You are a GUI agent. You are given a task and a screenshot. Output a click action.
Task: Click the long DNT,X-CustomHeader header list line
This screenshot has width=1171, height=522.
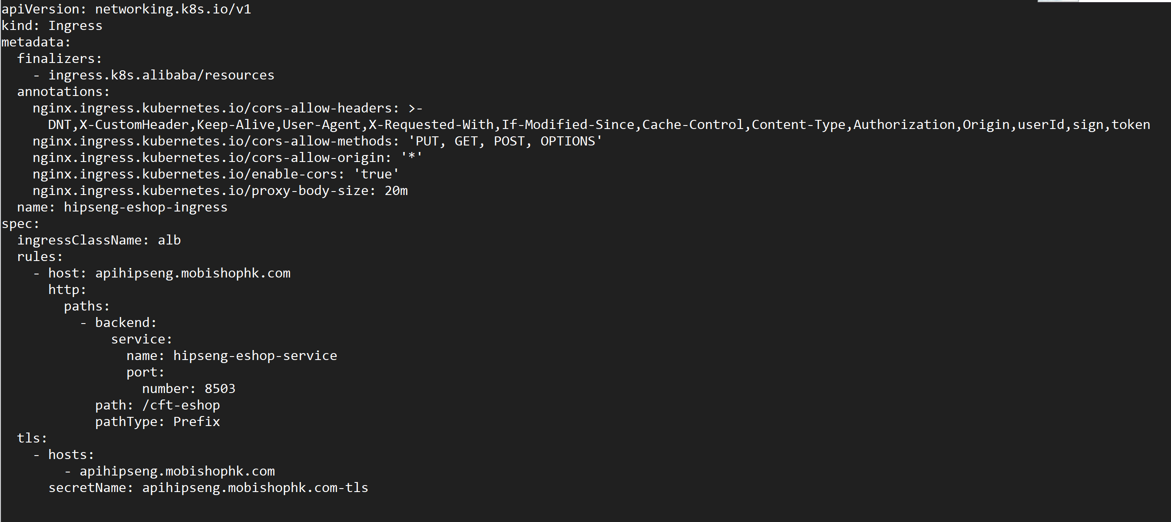(599, 125)
